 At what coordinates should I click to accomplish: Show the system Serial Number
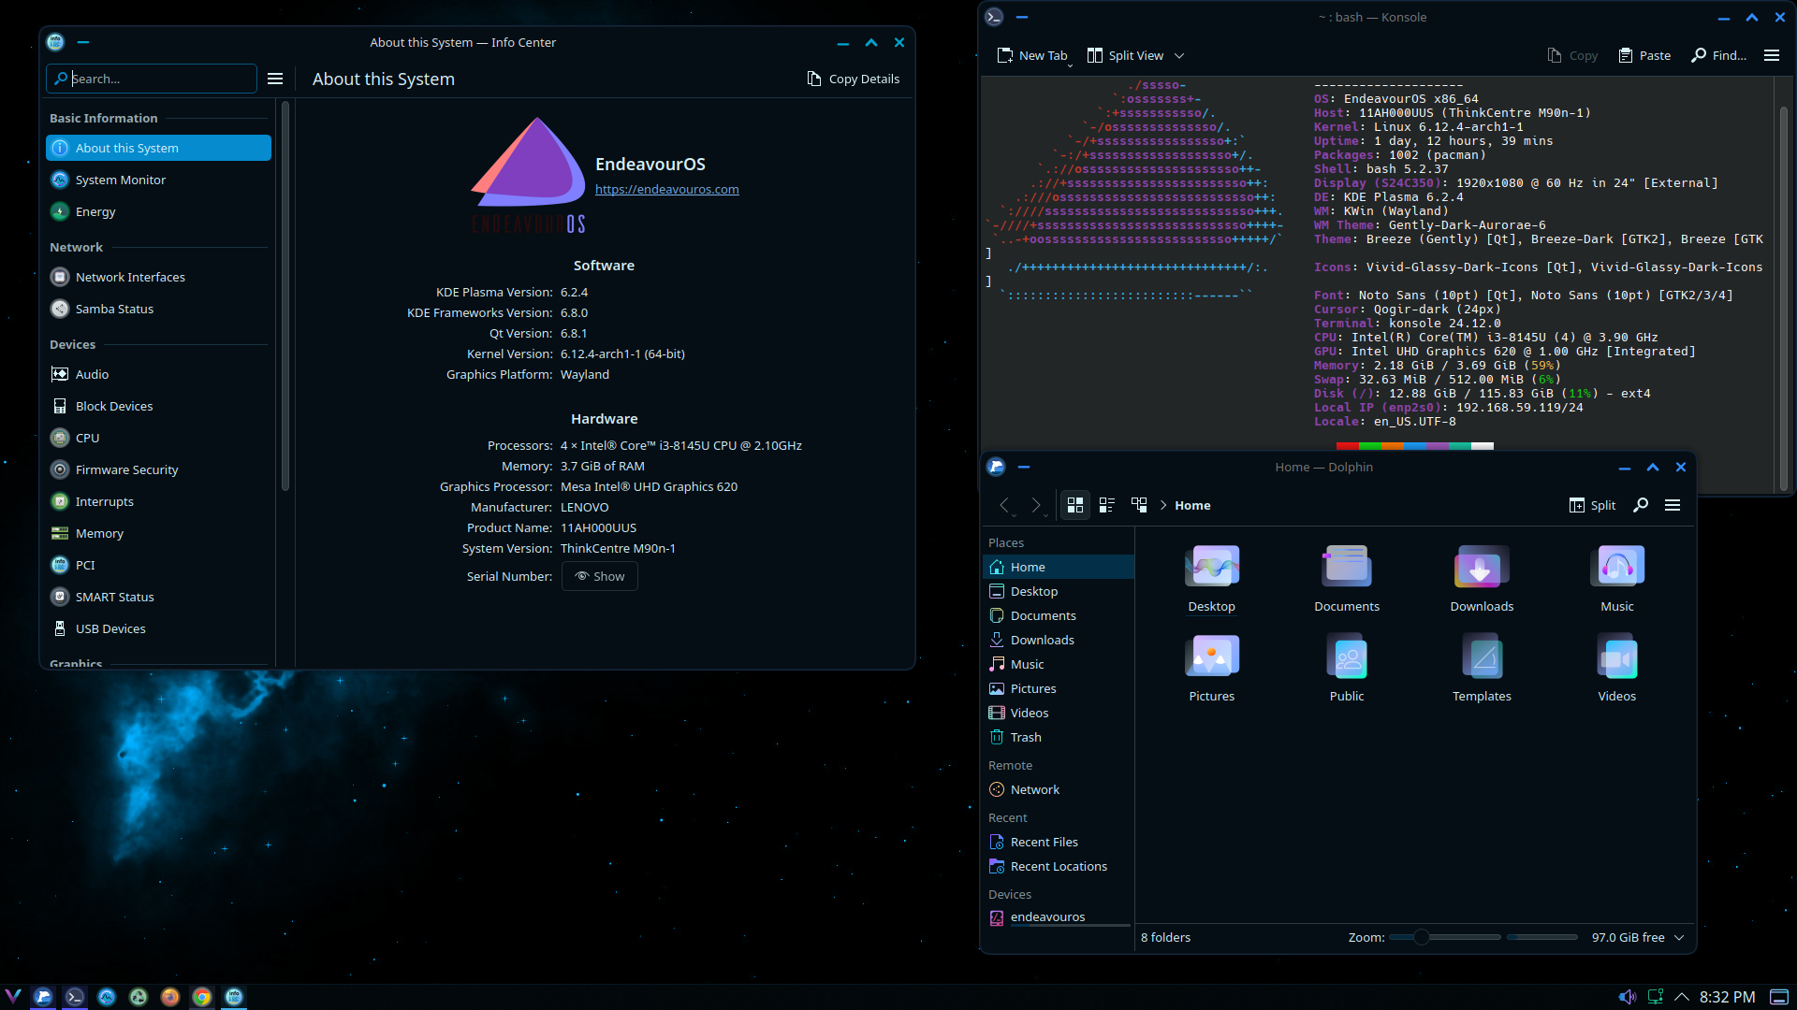(x=600, y=576)
